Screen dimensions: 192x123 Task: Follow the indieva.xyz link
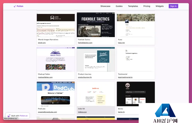coord(82,112)
